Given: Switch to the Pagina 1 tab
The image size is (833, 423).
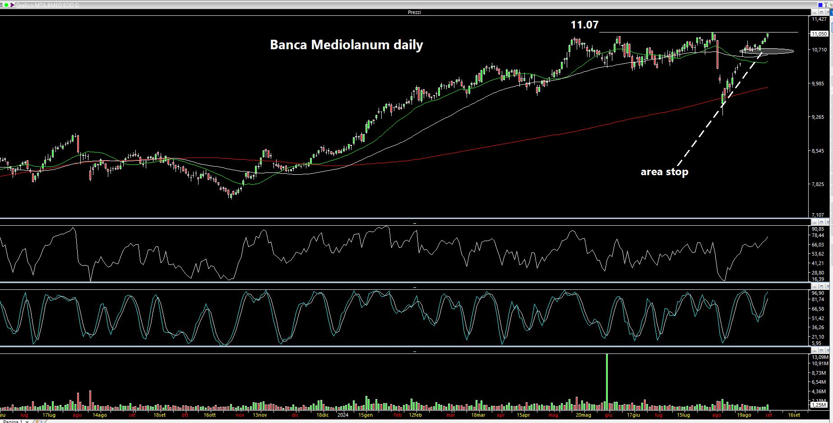Looking at the screenshot, I should pos(13,421).
